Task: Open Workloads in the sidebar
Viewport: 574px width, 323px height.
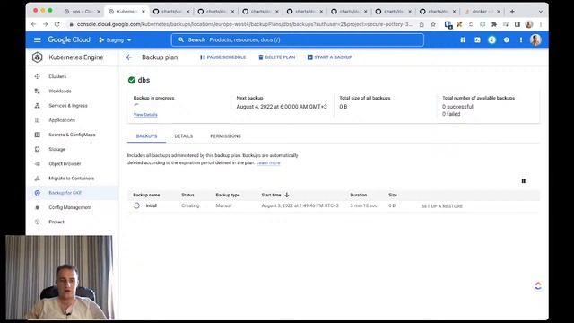Action: (60, 91)
